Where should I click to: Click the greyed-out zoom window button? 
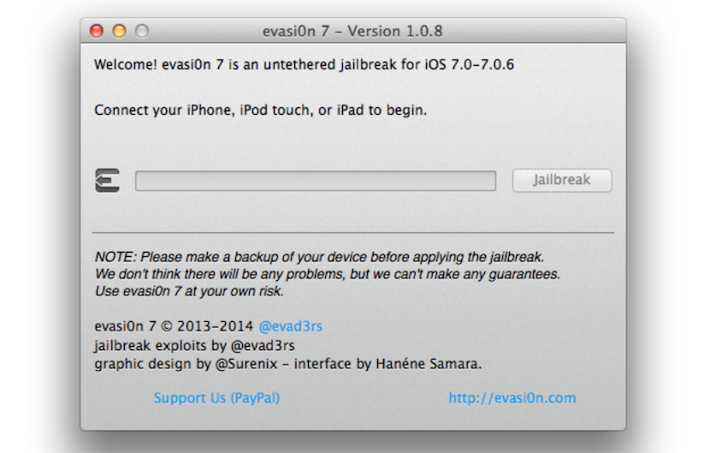tap(142, 31)
